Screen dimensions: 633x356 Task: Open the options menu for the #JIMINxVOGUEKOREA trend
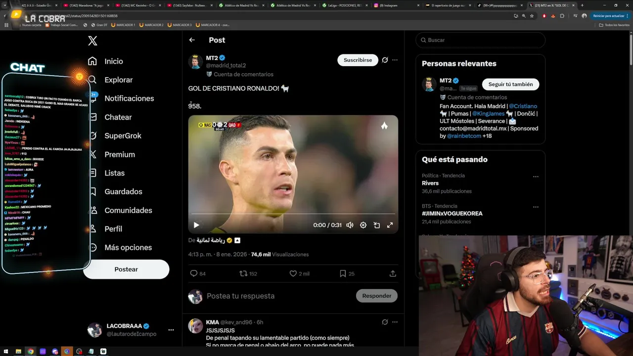coord(536,207)
